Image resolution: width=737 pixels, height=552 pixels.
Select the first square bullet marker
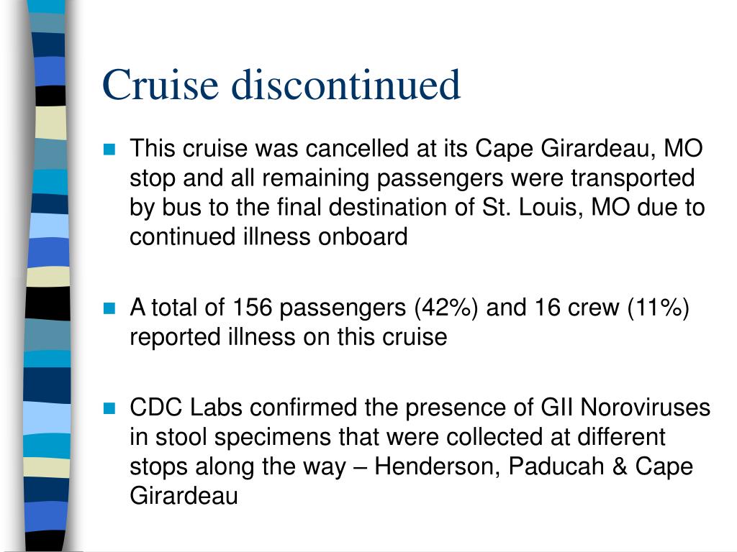[x=109, y=149]
